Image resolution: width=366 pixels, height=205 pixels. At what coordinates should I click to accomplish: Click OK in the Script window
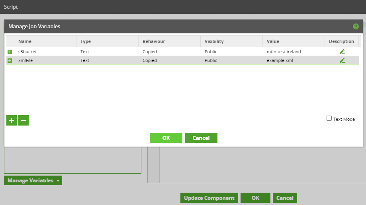pyautogui.click(x=255, y=198)
